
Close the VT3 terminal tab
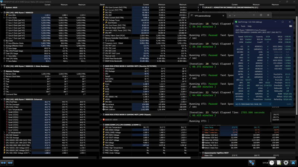click(x=223, y=16)
